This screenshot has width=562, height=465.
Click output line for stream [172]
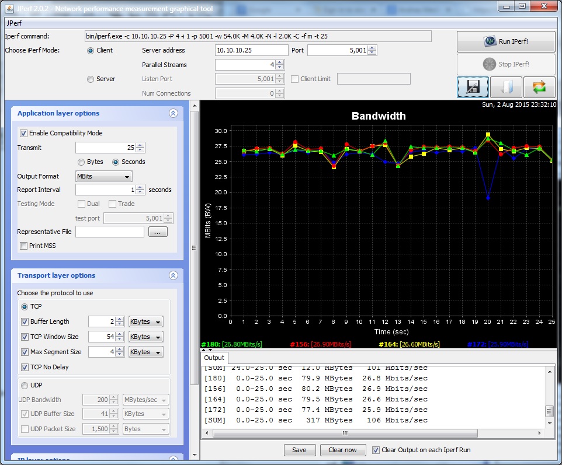[316, 410]
